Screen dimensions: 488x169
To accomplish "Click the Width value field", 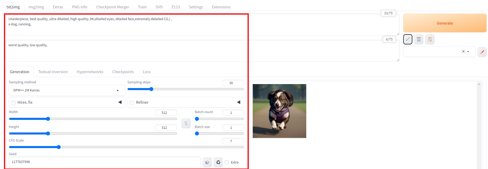I will (x=166, y=113).
